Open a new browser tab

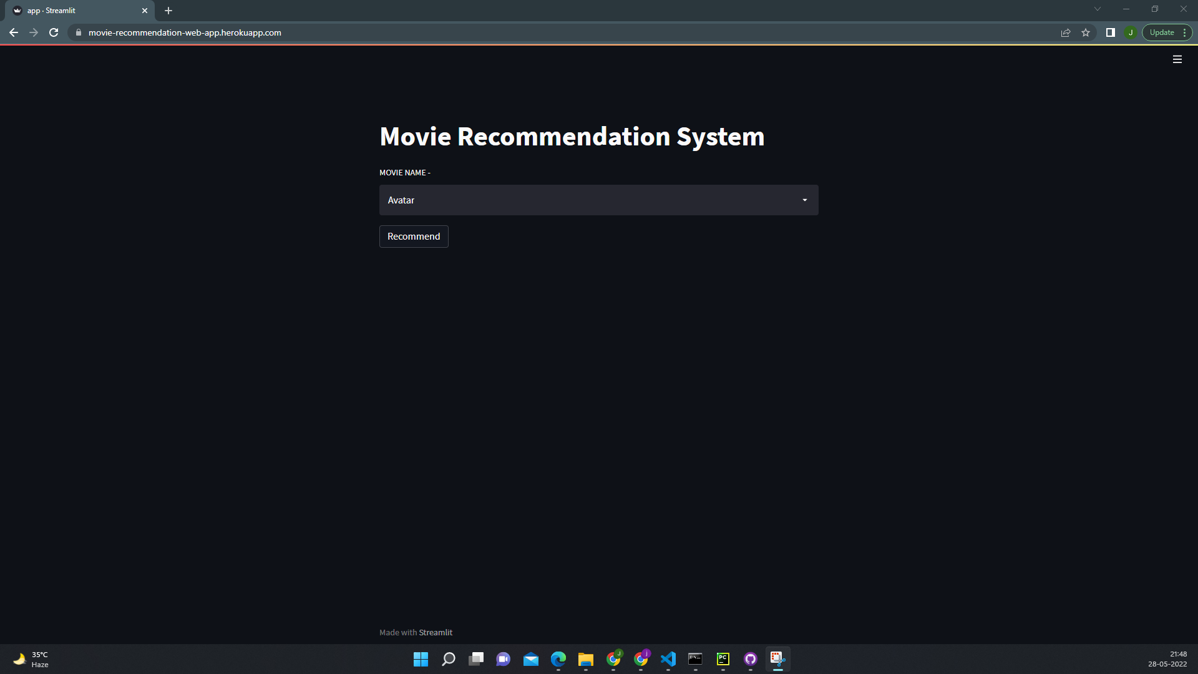pyautogui.click(x=168, y=11)
